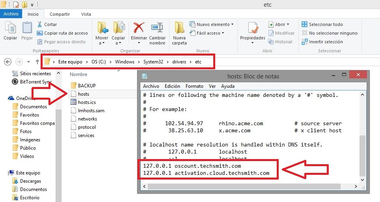Open OneDrive in the sidebar
This screenshot has width=380, height=202.
coord(22,98)
